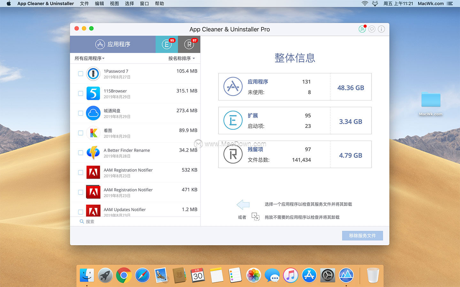Expand the 所有应用程序 filter dropdown
Viewport: 460px width, 287px height.
(90, 58)
